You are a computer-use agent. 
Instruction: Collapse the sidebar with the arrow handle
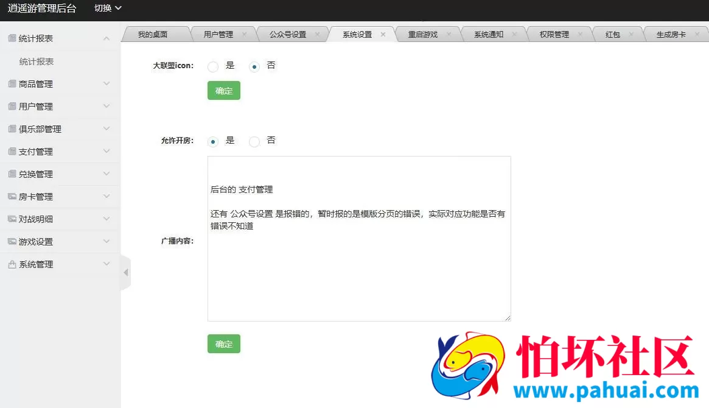[x=126, y=272]
